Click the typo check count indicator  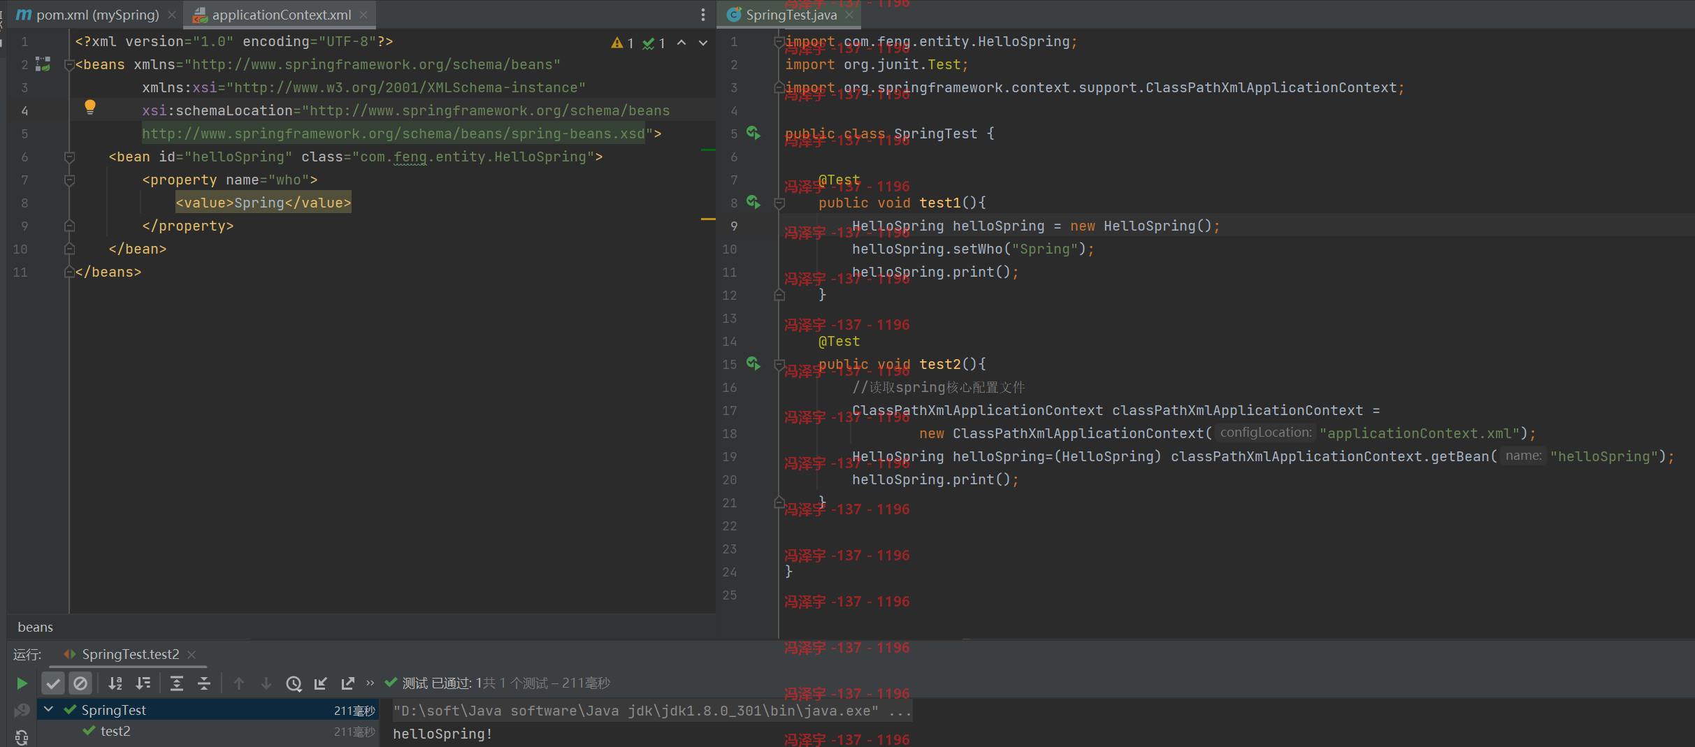click(654, 43)
